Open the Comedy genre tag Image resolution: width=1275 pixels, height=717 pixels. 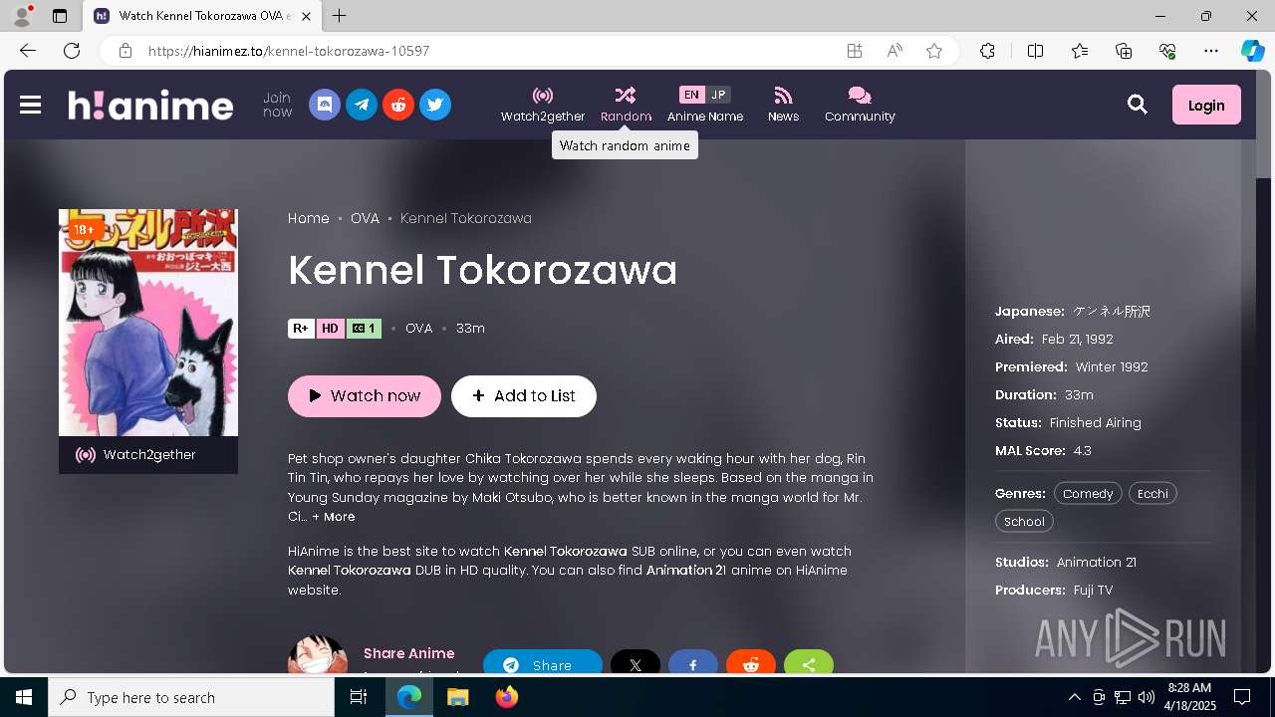click(x=1088, y=493)
